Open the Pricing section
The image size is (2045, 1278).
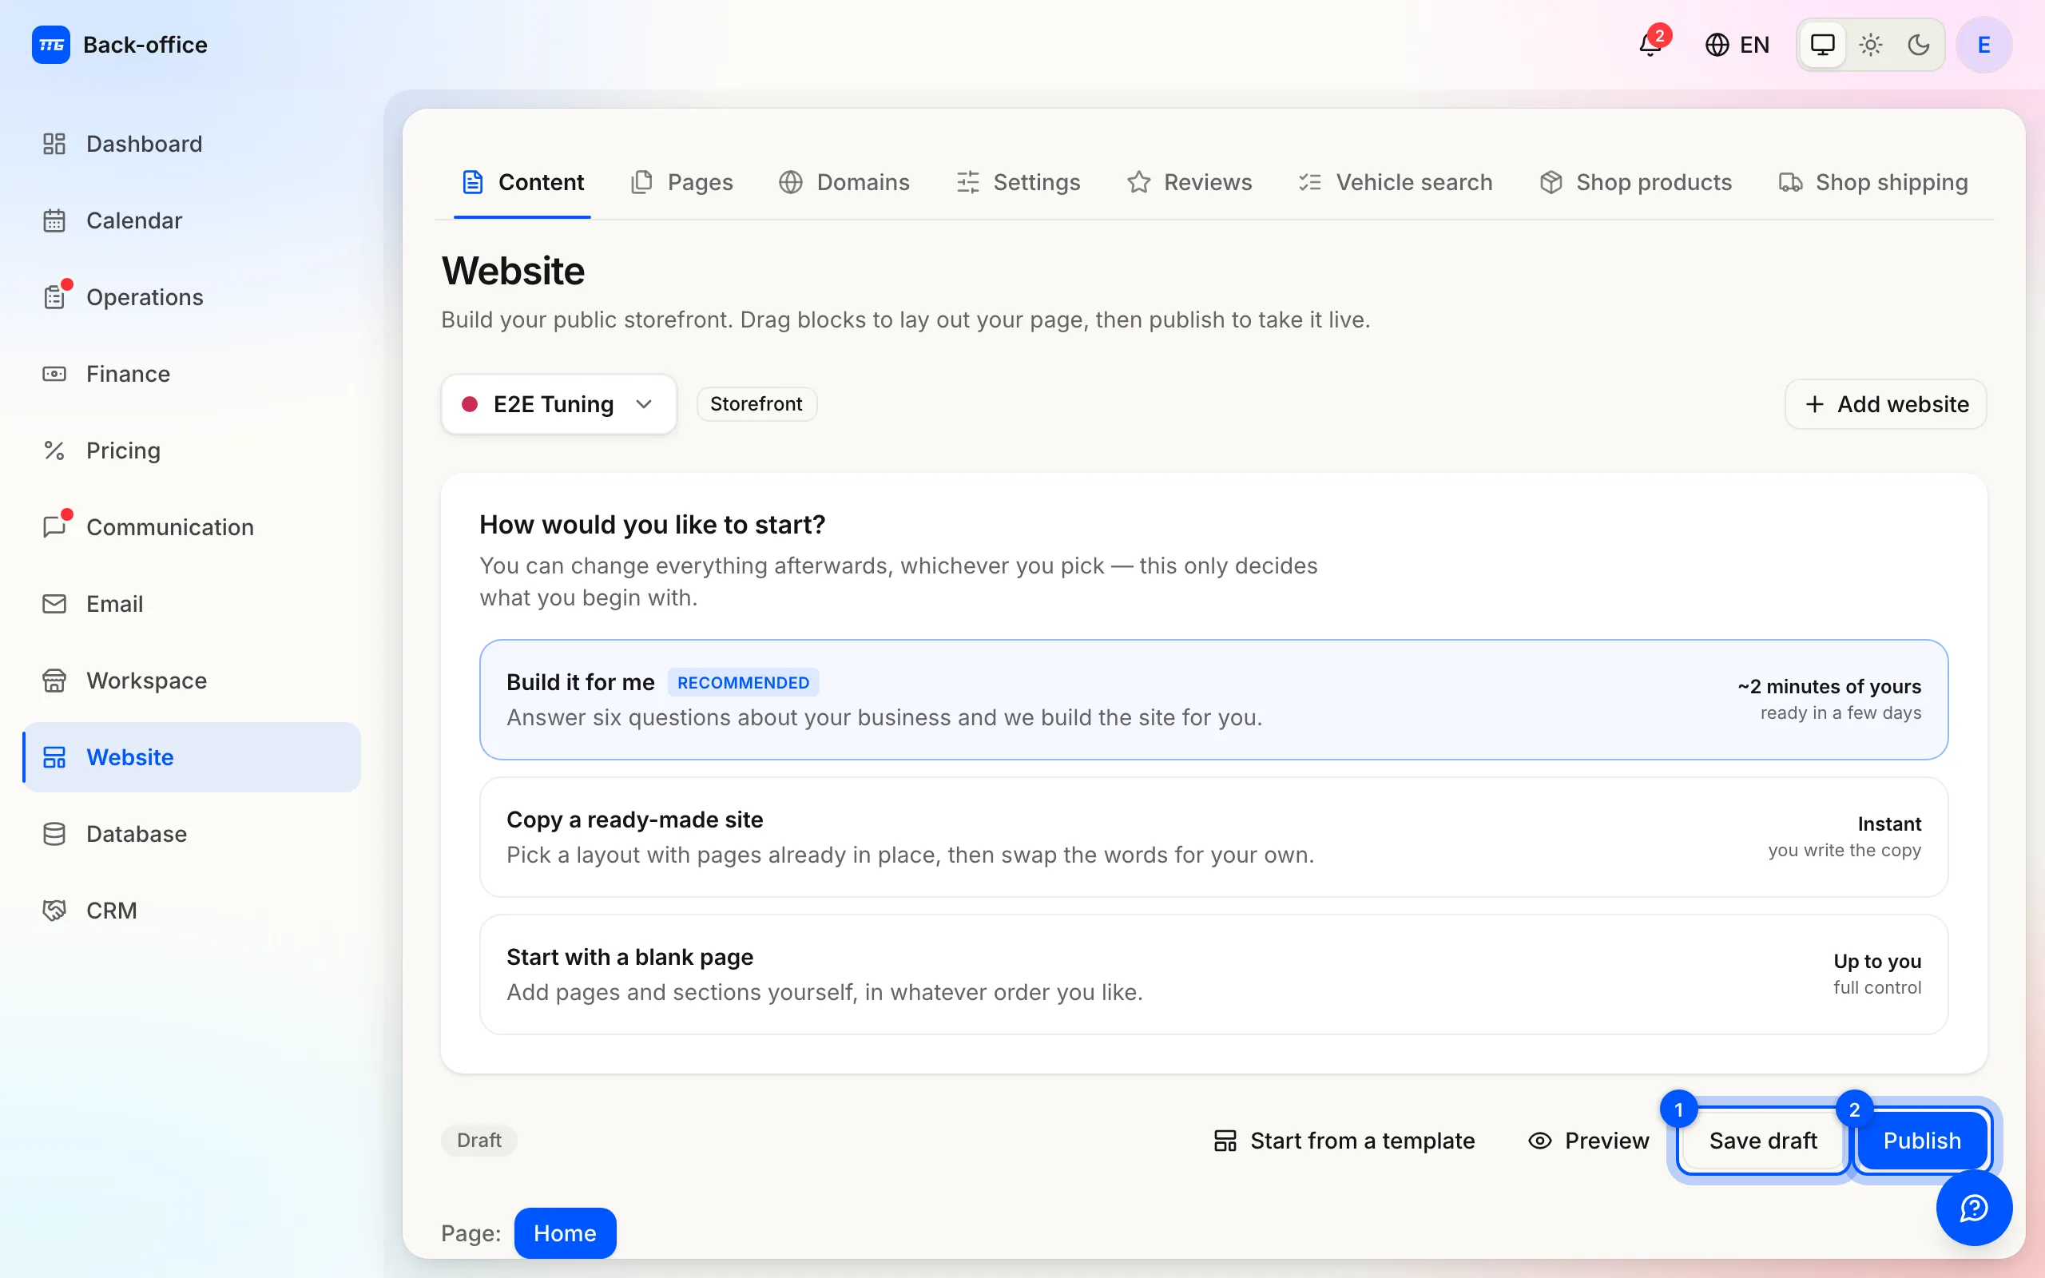(x=192, y=450)
